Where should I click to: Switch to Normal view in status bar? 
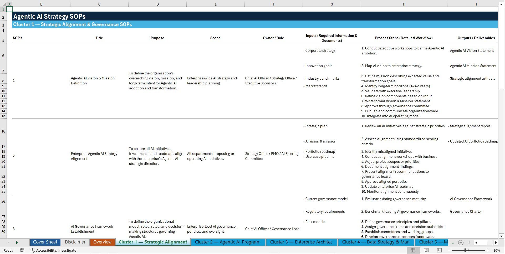(x=413, y=250)
